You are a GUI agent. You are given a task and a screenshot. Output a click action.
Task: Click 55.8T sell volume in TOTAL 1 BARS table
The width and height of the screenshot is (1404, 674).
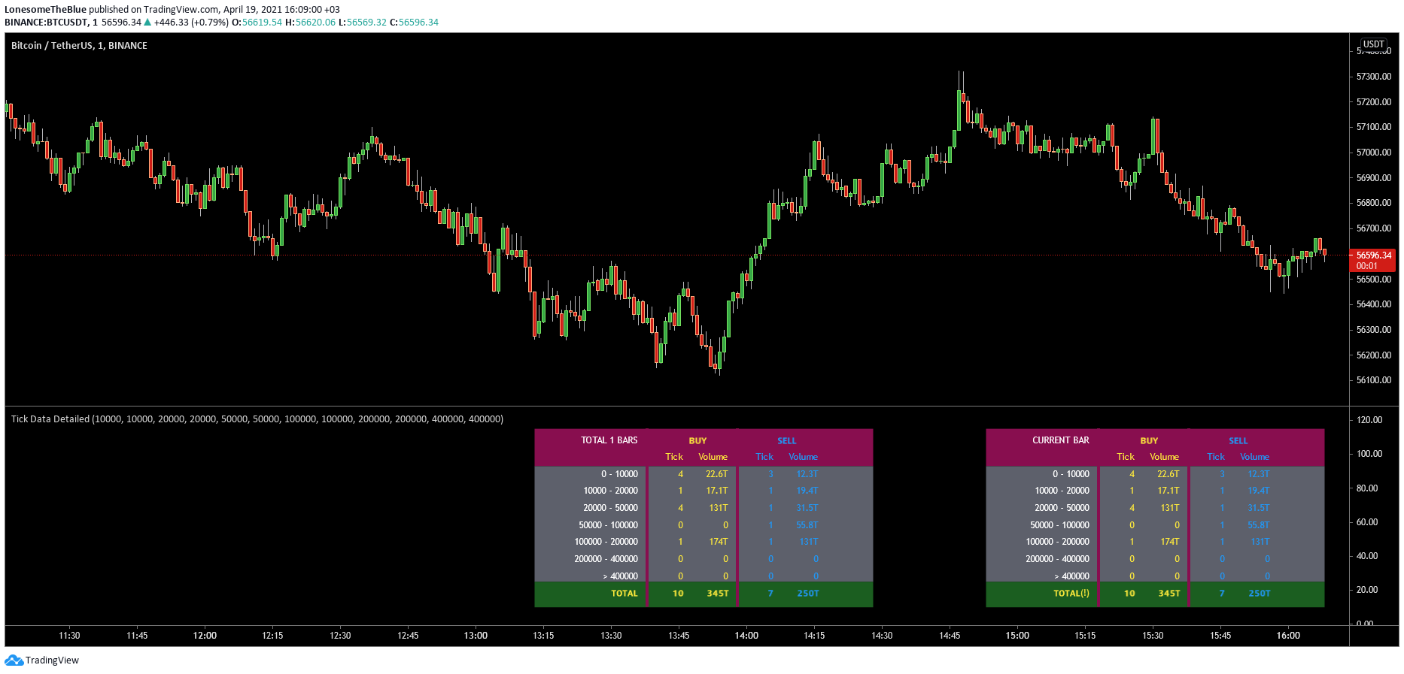pos(807,525)
